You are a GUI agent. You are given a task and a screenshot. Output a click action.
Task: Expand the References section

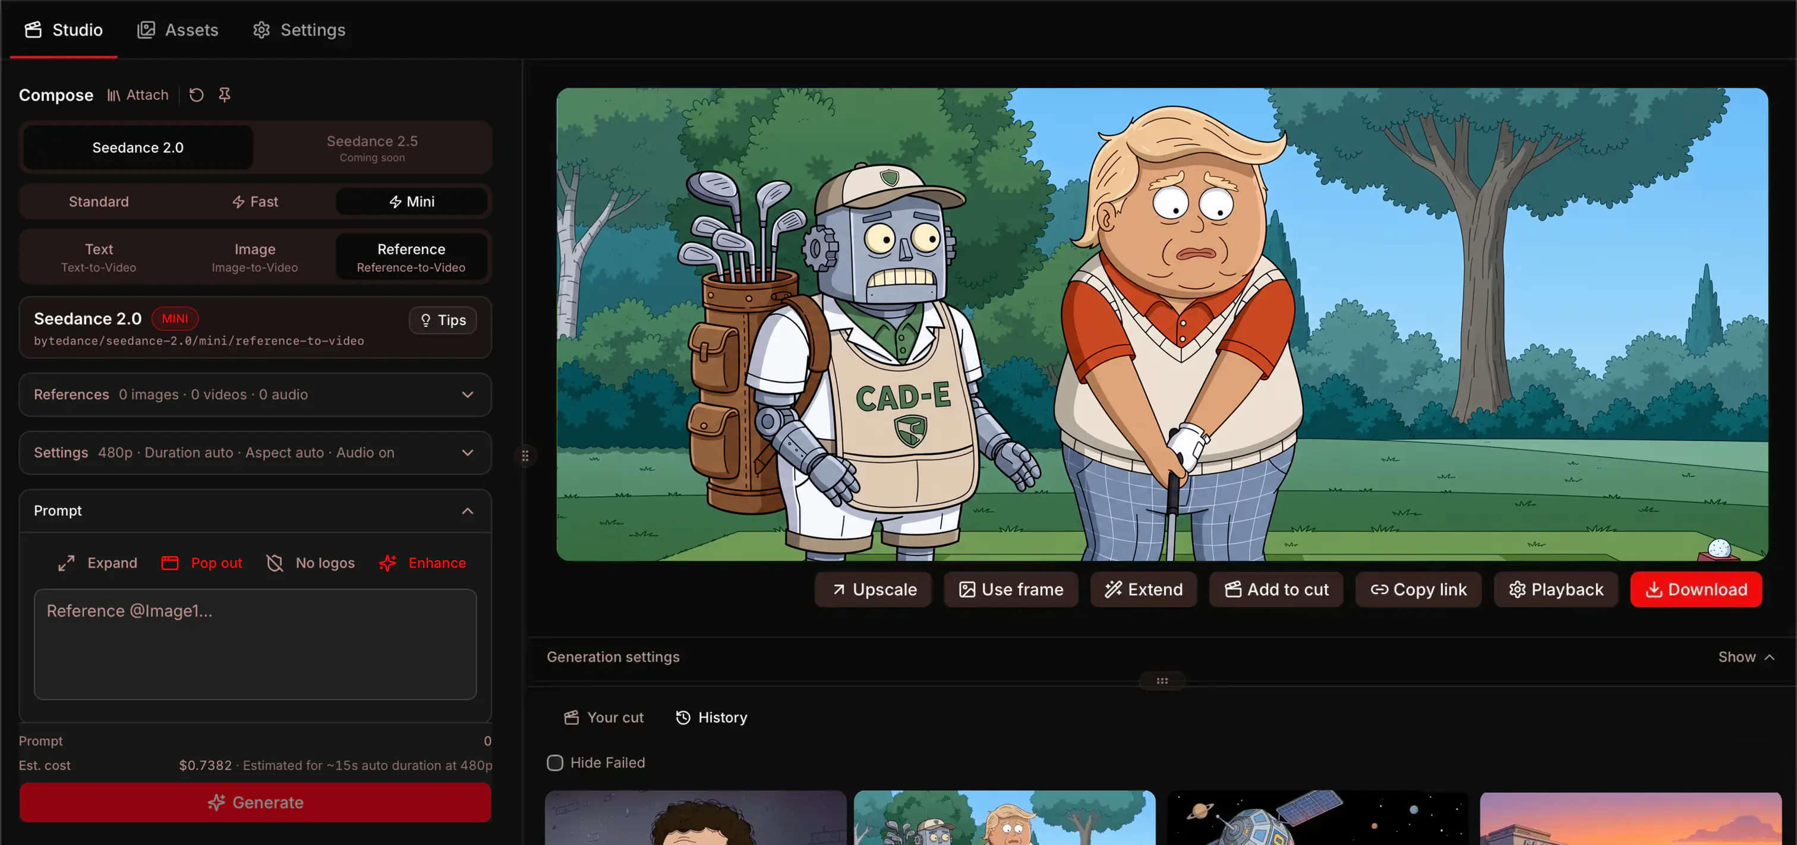(256, 394)
